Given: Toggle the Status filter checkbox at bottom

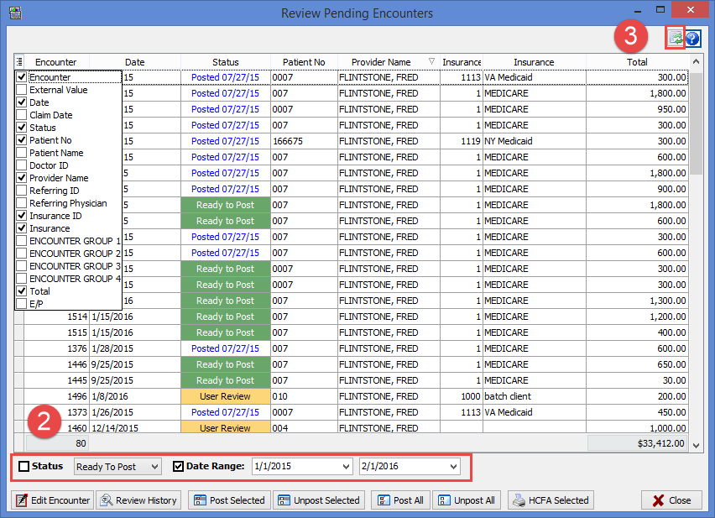Looking at the screenshot, I should (x=23, y=465).
